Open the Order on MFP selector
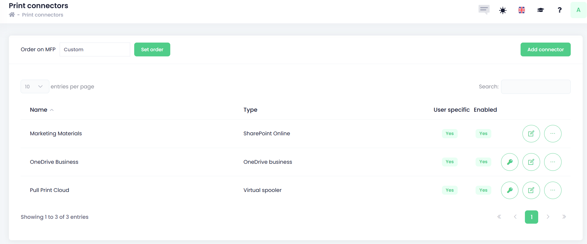Viewport: 587px width, 244px height. 95,50
